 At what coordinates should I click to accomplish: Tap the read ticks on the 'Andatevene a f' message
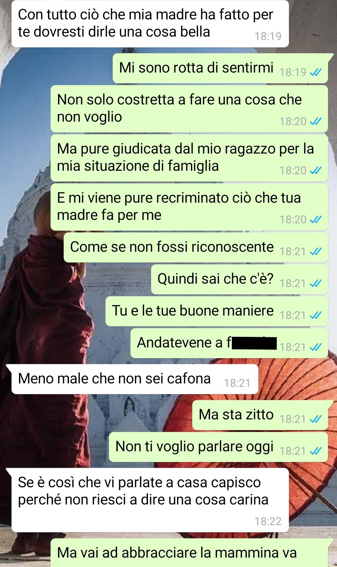(x=315, y=347)
